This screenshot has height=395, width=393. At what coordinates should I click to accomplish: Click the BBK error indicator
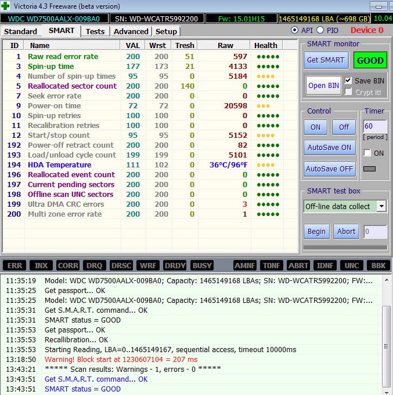[377, 265]
